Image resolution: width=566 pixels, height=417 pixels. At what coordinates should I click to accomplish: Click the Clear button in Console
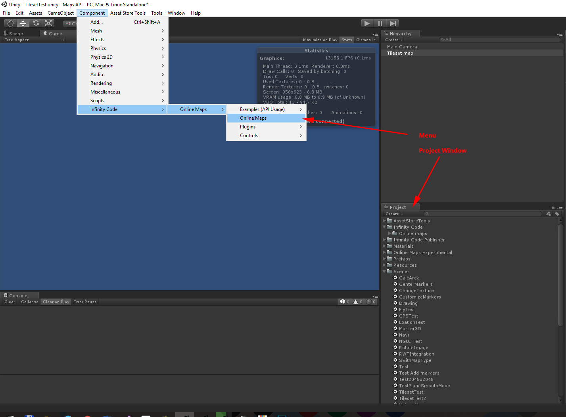[x=10, y=302]
